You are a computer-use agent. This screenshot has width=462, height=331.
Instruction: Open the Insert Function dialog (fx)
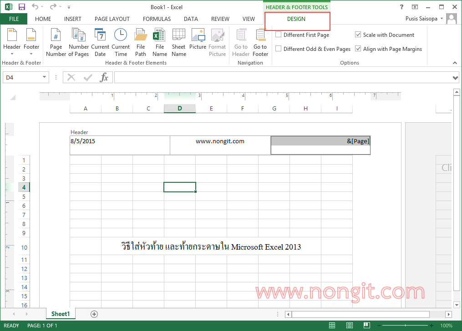coord(104,77)
